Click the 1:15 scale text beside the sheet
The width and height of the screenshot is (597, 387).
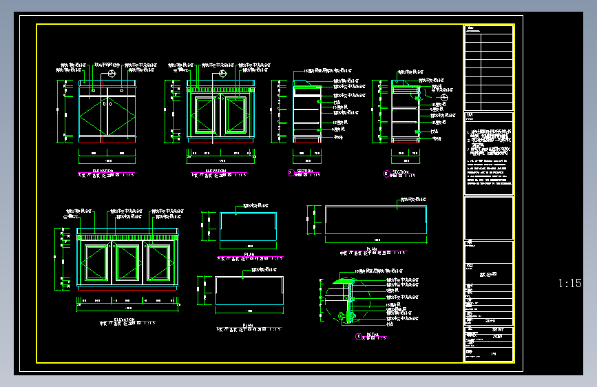point(569,283)
